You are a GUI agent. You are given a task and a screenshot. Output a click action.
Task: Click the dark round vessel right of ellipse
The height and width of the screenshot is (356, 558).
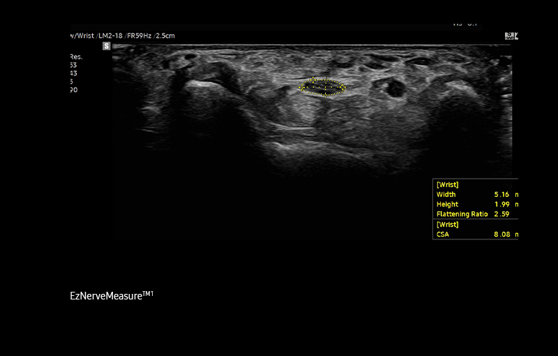click(395, 88)
